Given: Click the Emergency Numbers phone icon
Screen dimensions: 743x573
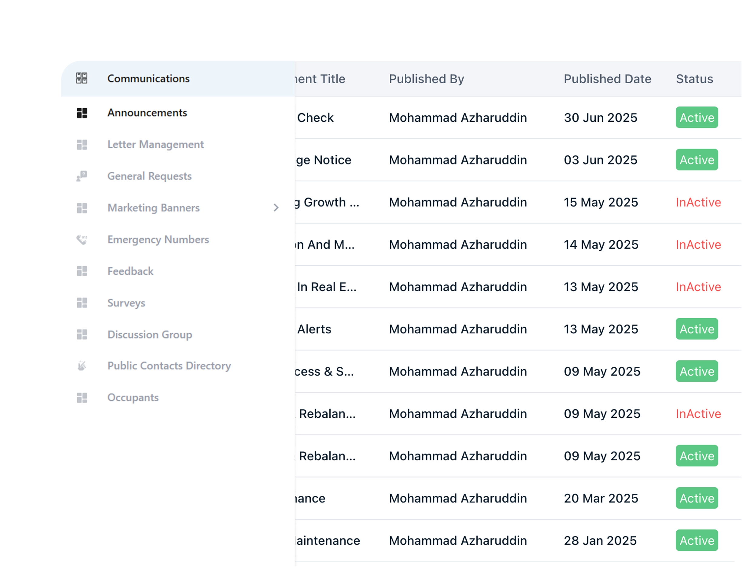Looking at the screenshot, I should click(x=82, y=239).
